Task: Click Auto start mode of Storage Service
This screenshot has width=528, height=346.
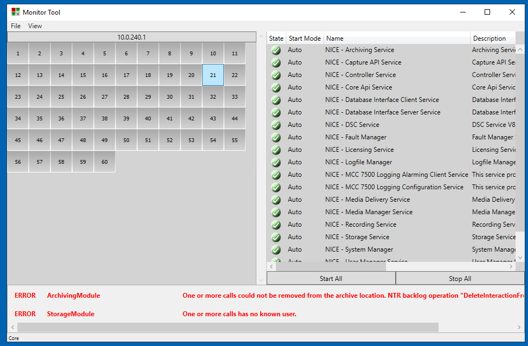Action: tap(295, 237)
